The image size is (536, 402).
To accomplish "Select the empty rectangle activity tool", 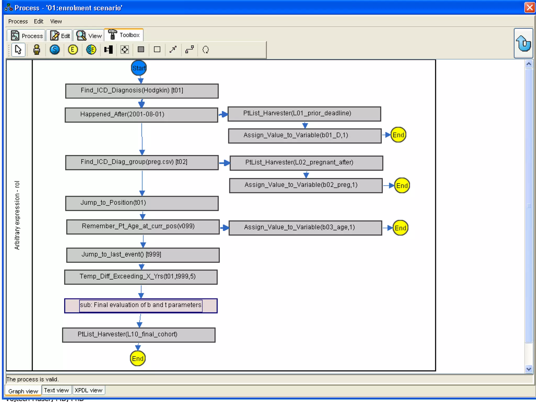I will 157,50.
